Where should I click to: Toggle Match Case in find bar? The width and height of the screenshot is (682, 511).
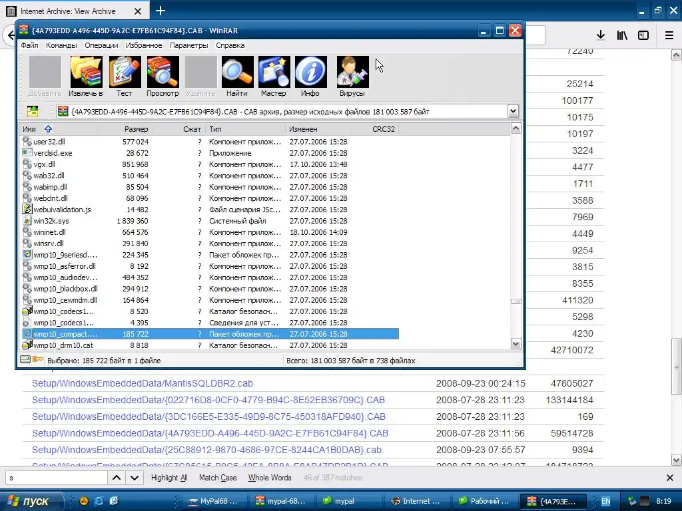click(218, 478)
